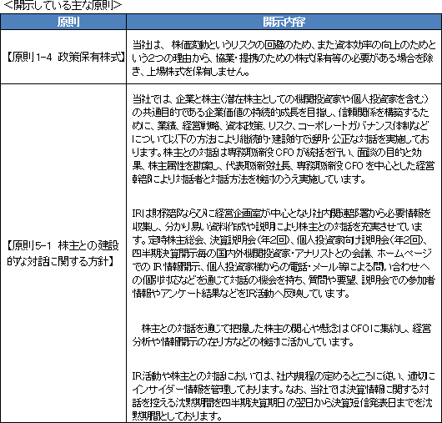Viewport: 442px width, 423px height.
Task: Select the 原則5-1 株主との建設的な対話 cell
Action: pyautogui.click(x=63, y=254)
